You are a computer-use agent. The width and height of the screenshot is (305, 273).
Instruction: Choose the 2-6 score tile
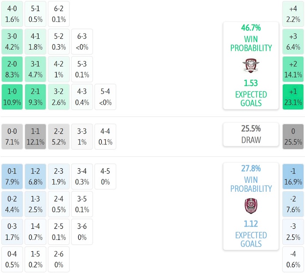click(59, 259)
